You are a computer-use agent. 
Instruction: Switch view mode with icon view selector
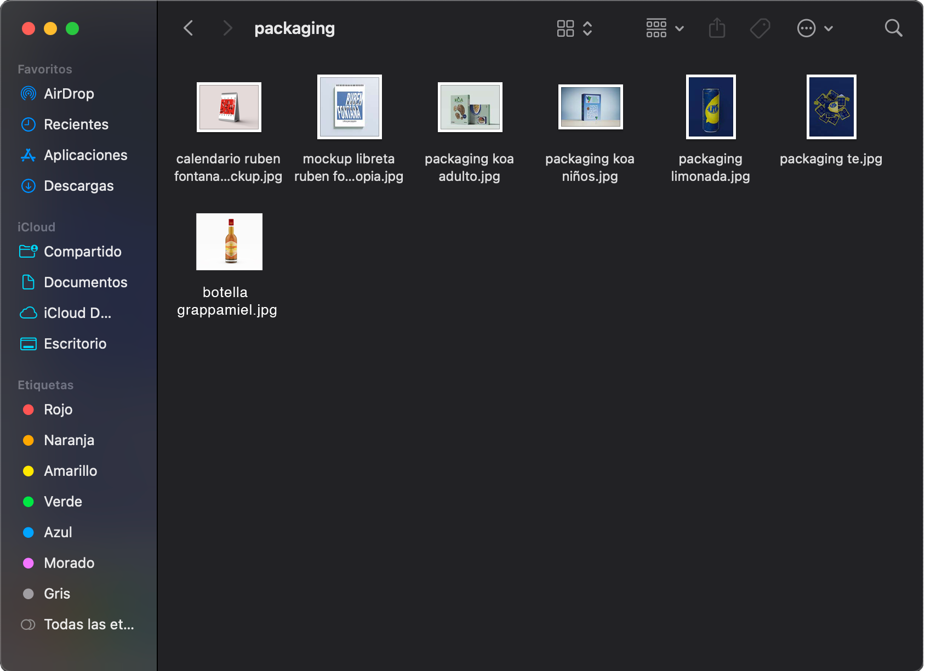[x=574, y=28]
